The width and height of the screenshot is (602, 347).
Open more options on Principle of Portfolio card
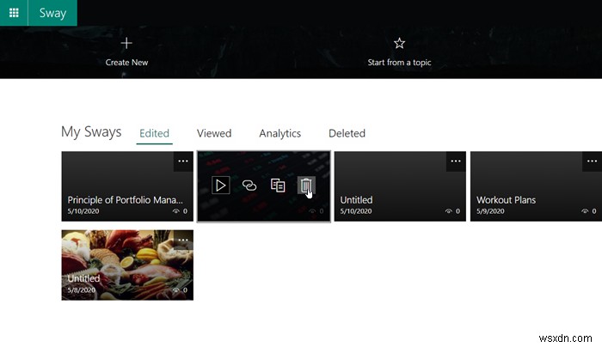[x=183, y=161]
